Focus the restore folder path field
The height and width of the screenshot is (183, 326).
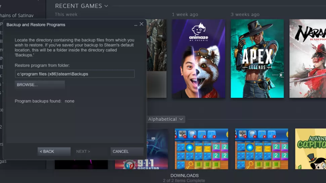75,74
